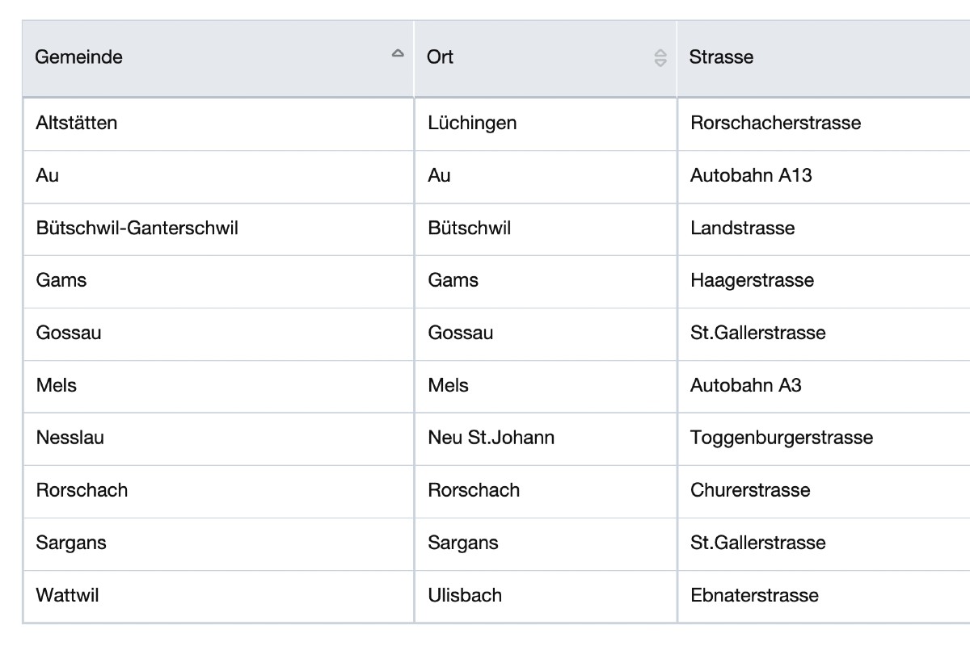Select the Sargans cell in Gemeinde column

click(x=71, y=543)
